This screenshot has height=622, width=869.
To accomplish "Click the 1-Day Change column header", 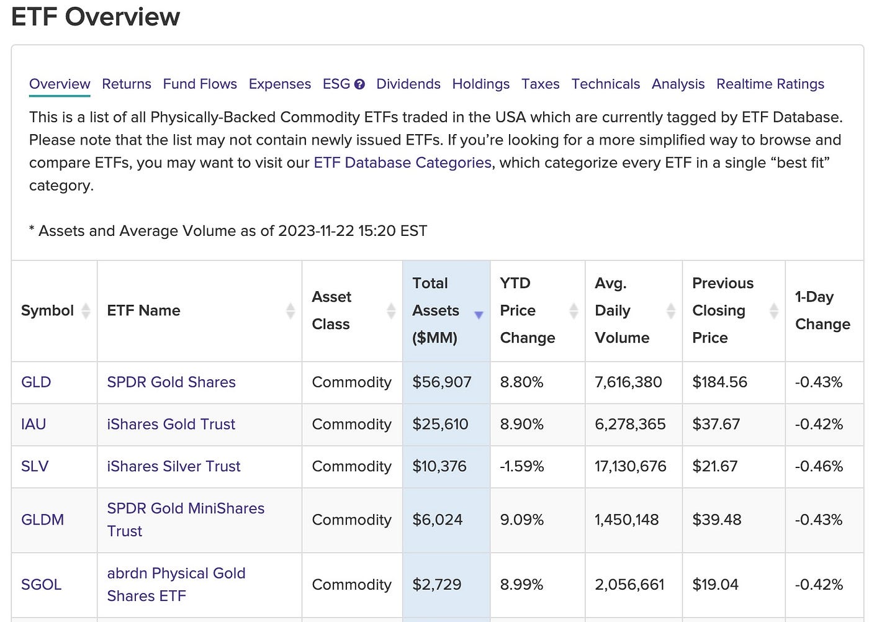I will click(822, 310).
